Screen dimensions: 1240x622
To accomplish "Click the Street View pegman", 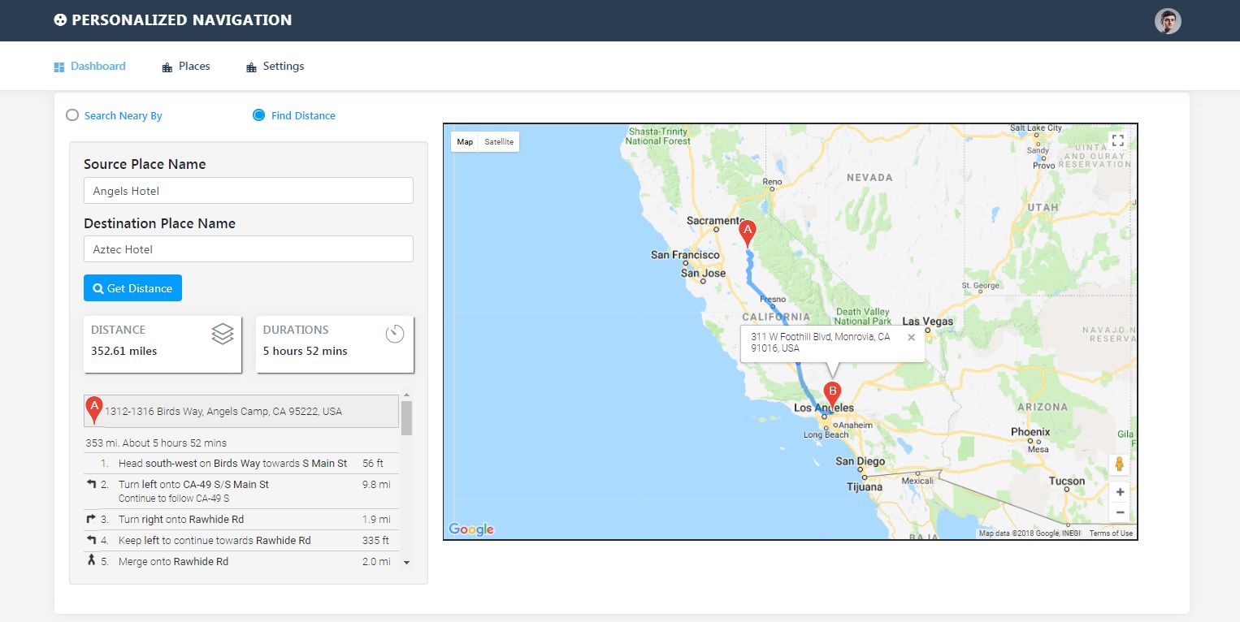I will (x=1119, y=464).
